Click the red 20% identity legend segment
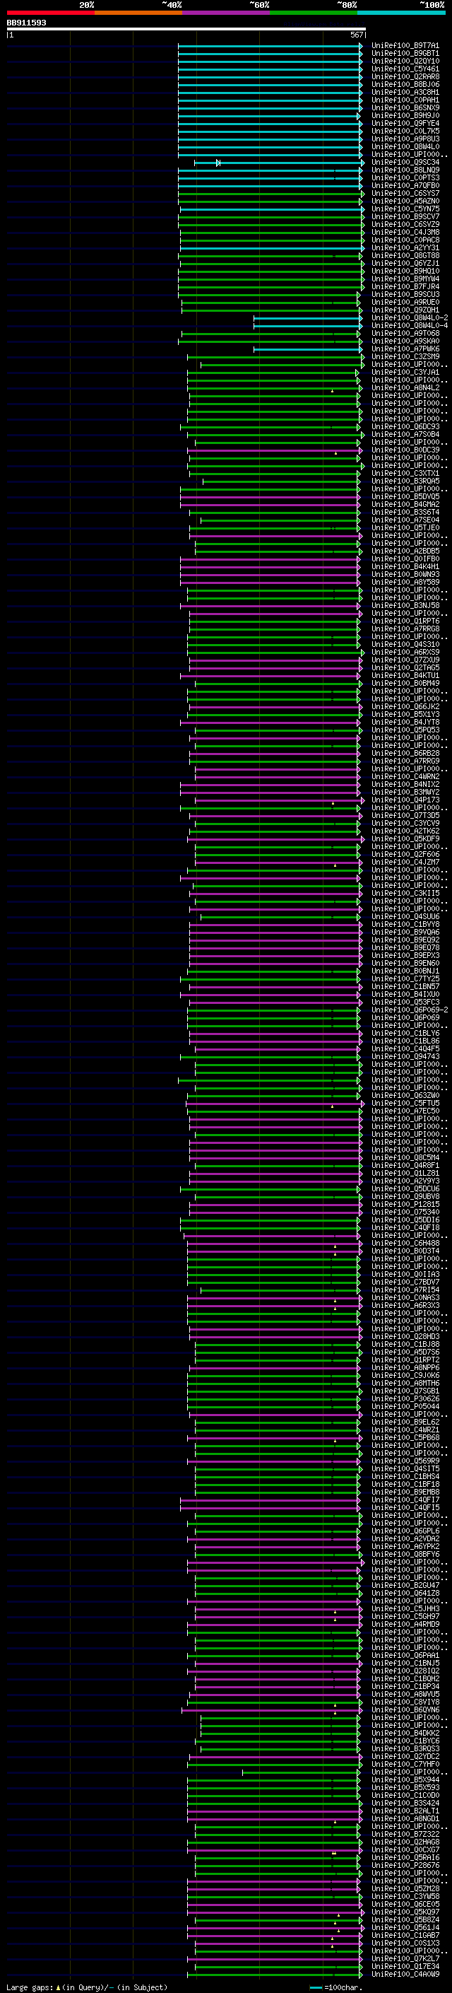The height and width of the screenshot is (1993, 452). pyautogui.click(x=50, y=13)
